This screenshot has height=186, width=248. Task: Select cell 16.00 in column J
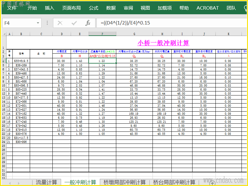pos(204,77)
